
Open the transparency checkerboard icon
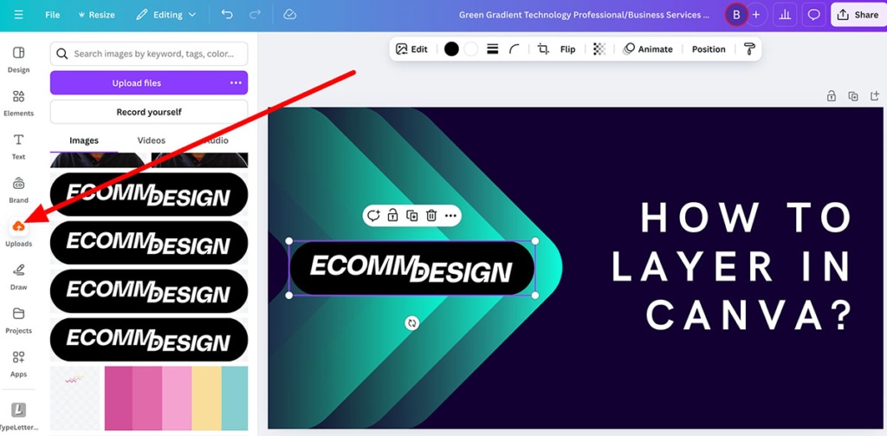(x=599, y=49)
